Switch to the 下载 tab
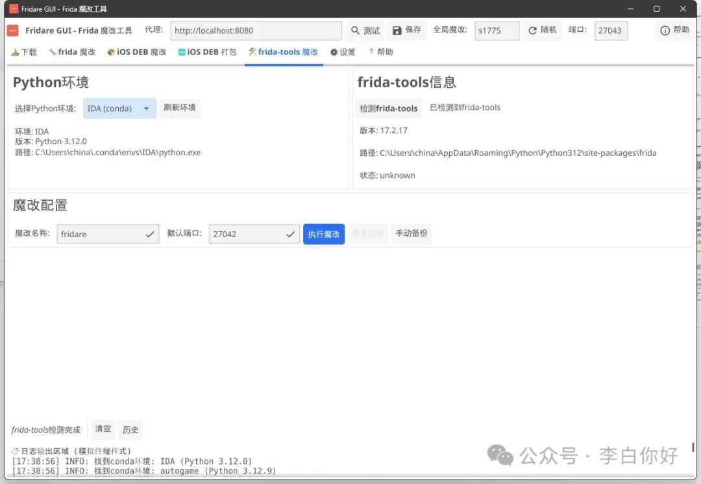The width and height of the screenshot is (701, 484). pos(24,52)
